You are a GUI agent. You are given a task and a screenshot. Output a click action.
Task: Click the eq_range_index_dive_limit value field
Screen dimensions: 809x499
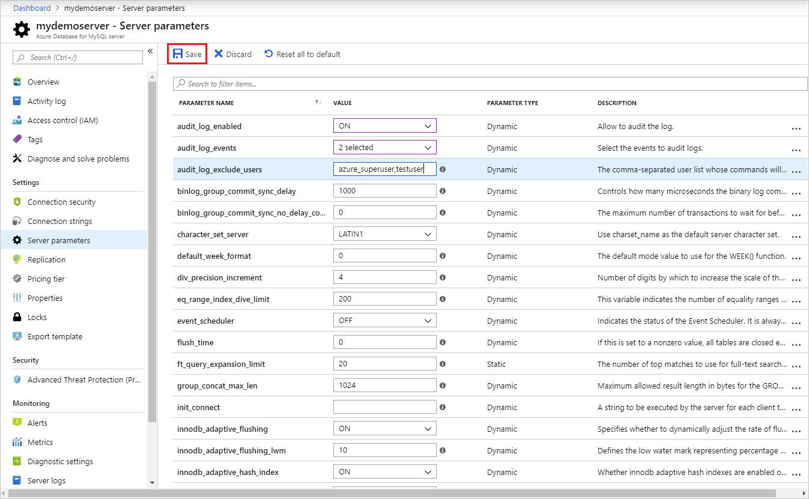[385, 299]
